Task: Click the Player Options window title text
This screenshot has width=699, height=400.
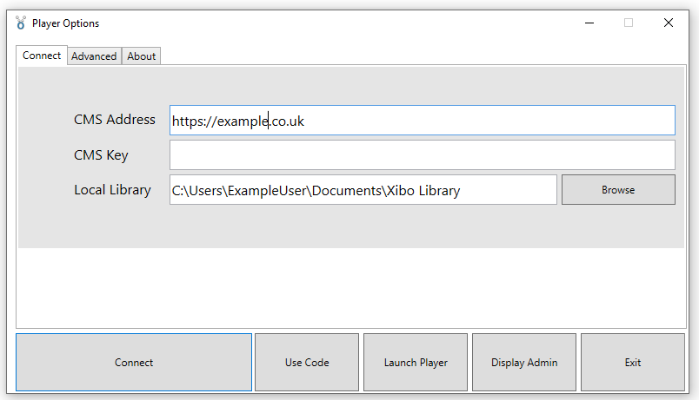Action: point(66,23)
